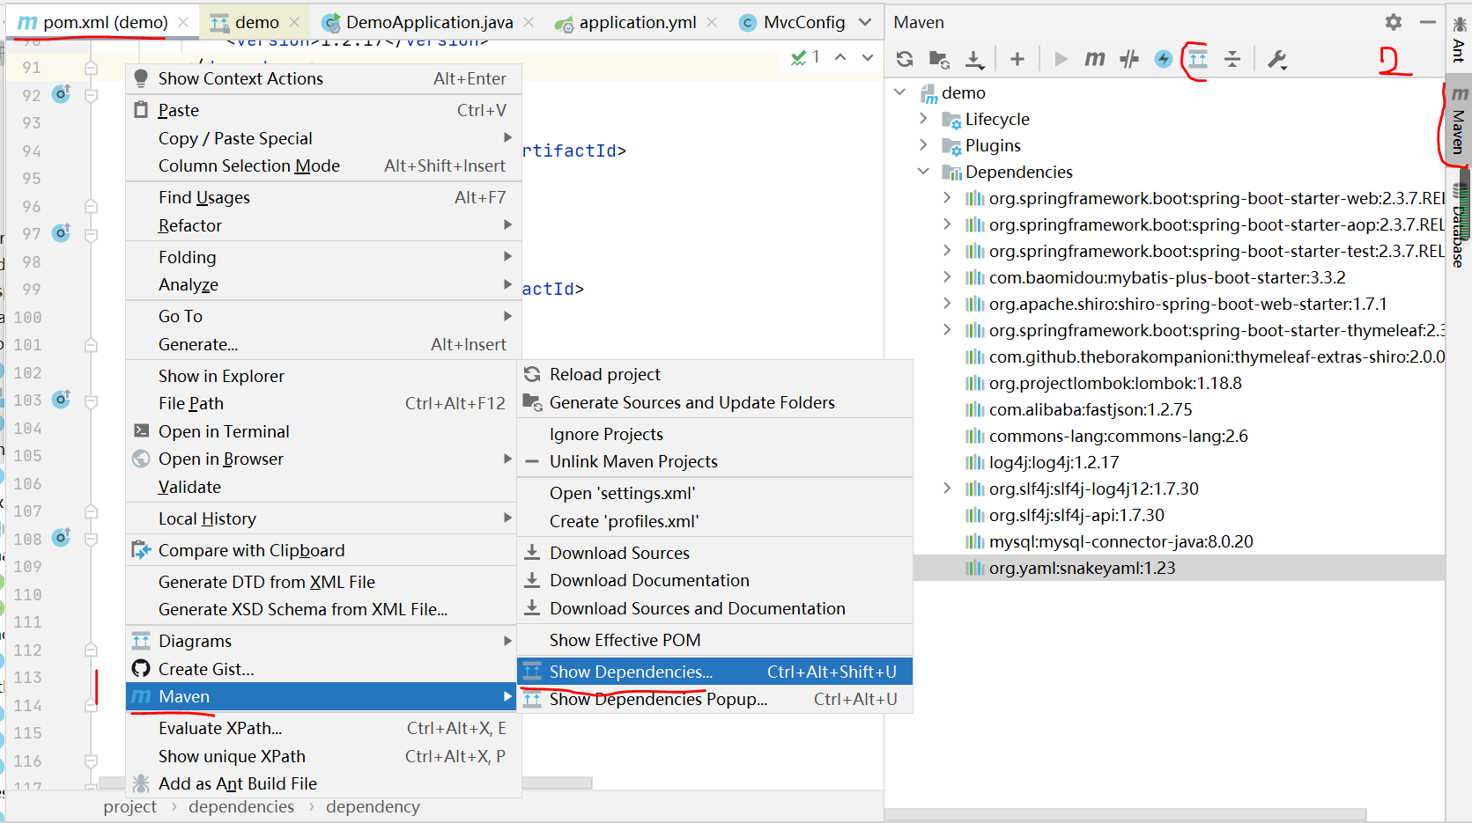The image size is (1472, 823).
Task: Execute a Maven goal via the m icon
Action: coord(1094,58)
